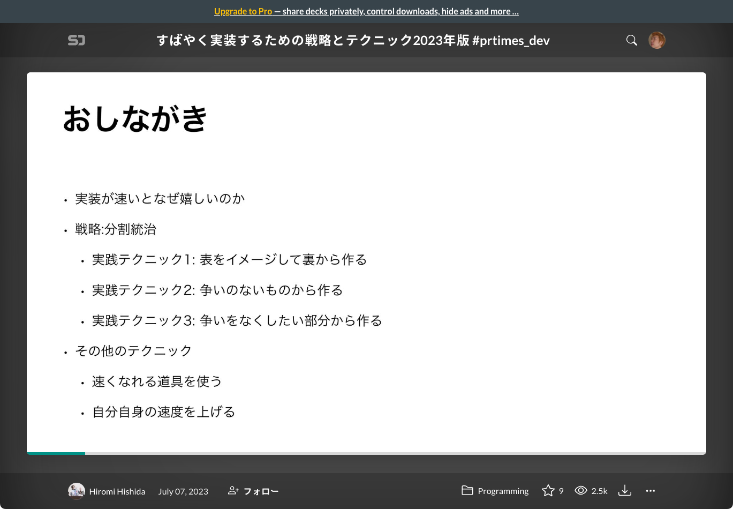Image resolution: width=733 pixels, height=509 pixels.
Task: Open the Programming category page
Action: 503,491
